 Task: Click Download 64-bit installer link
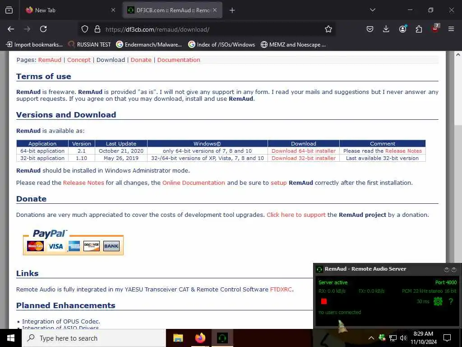point(304,151)
